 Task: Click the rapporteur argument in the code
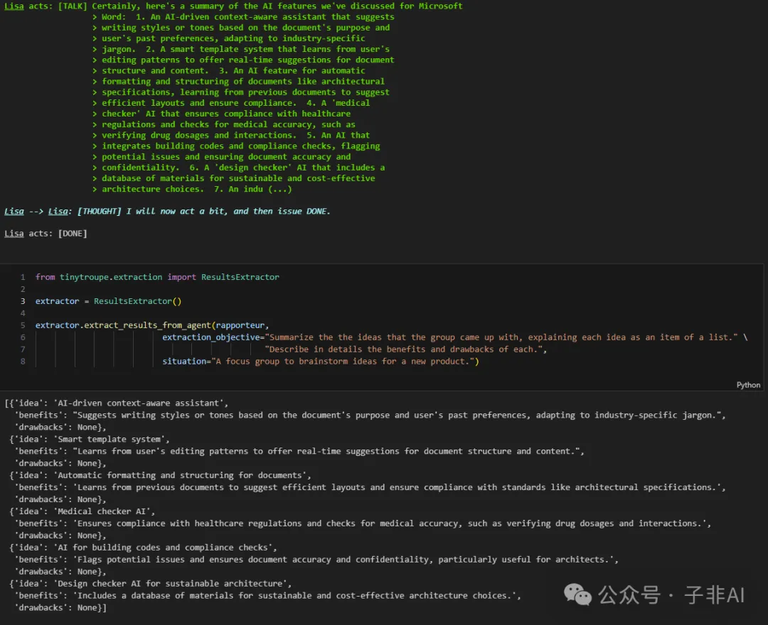click(240, 325)
